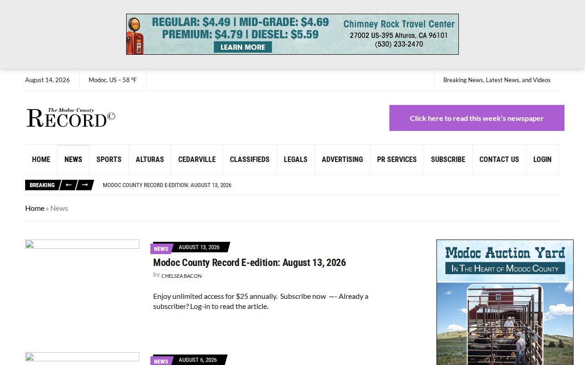The height and width of the screenshot is (365, 585).
Task: Open the Alturas section
Action: (x=150, y=160)
